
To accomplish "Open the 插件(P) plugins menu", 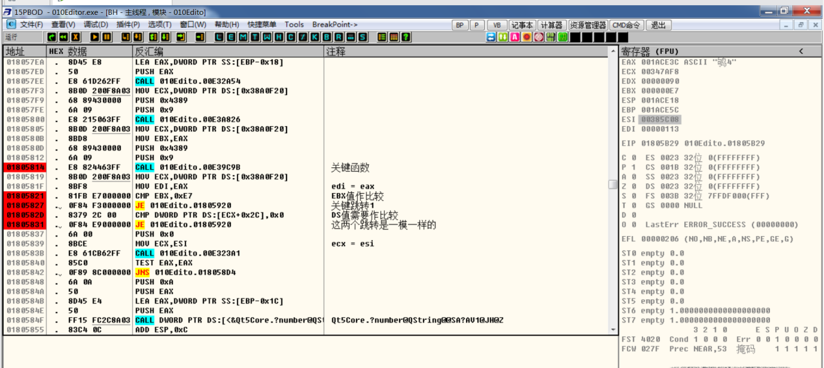I will [x=127, y=24].
